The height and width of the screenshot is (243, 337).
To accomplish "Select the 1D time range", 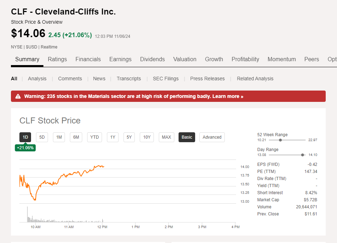I will click(x=25, y=137).
